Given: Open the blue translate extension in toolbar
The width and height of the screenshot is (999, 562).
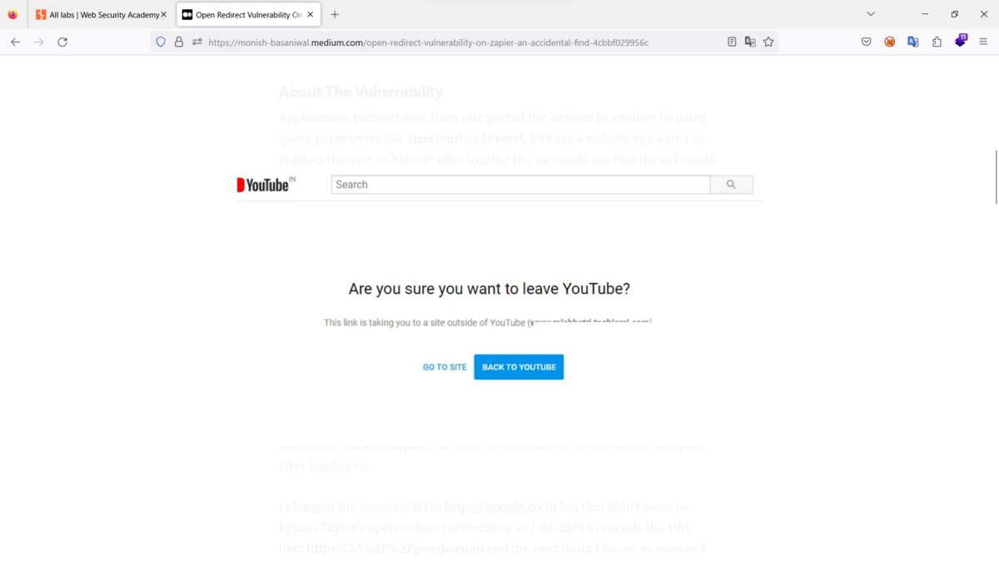Looking at the screenshot, I should (912, 42).
